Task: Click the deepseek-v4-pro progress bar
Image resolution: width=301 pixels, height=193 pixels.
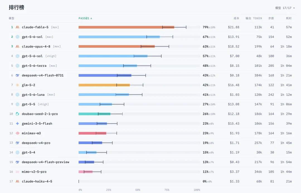Action: 90,143
